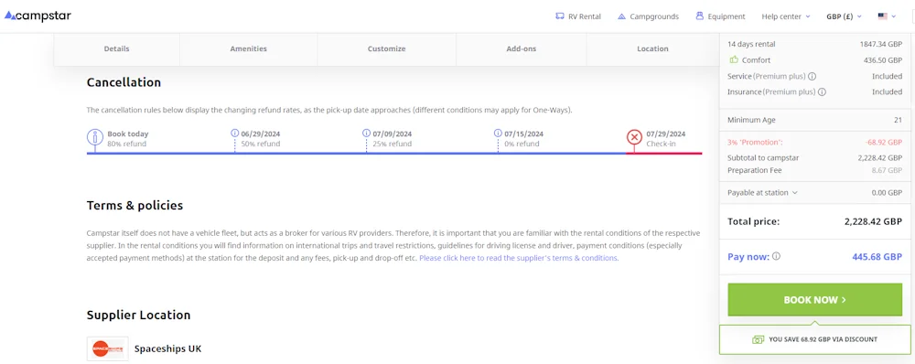Screen dimensions: 915x364
Task: Click the Campgrounds tent icon
Action: [x=621, y=16]
